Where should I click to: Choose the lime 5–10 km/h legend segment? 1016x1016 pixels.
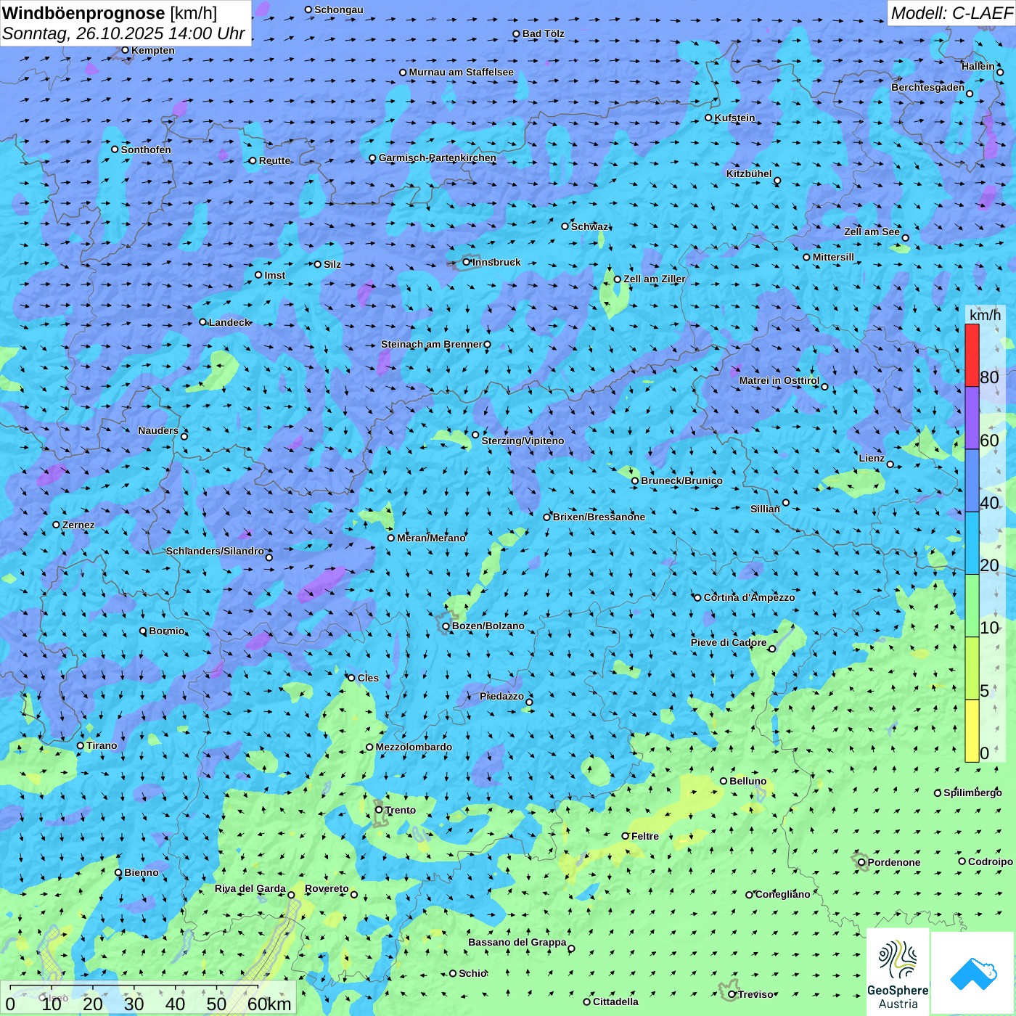(x=972, y=668)
